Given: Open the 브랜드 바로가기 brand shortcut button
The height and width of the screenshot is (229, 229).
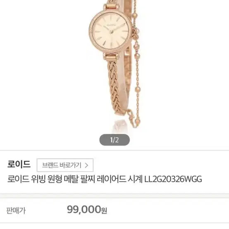Looking at the screenshot, I should pos(65,165).
